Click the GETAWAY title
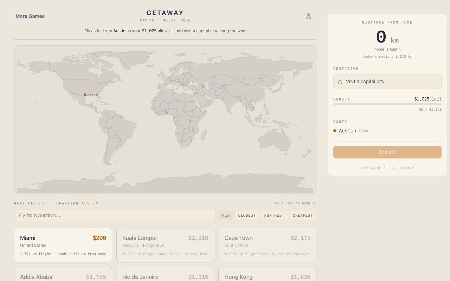Image resolution: width=450 pixels, height=281 pixels. click(x=165, y=13)
